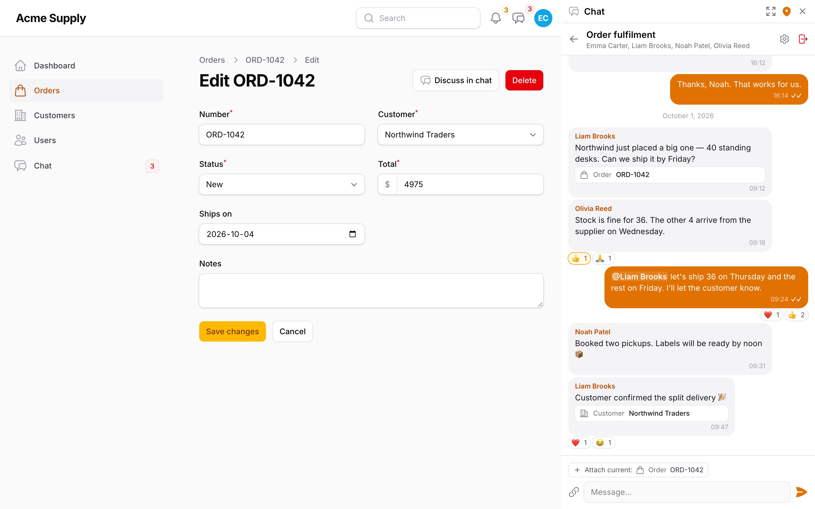
Task: Click the attachment paperclip icon
Action: coord(574,492)
